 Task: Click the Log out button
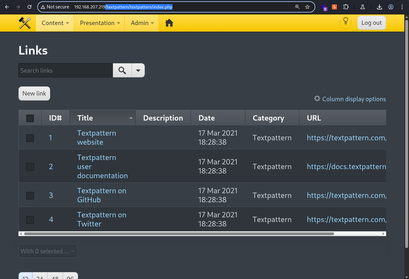(x=371, y=23)
